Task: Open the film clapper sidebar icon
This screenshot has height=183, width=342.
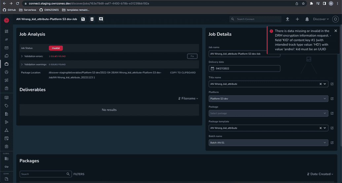Action: pos(7,48)
